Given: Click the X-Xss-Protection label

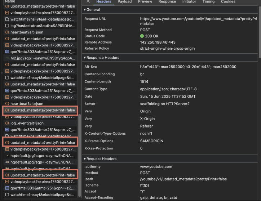Looking at the screenshot, I should [99, 148].
